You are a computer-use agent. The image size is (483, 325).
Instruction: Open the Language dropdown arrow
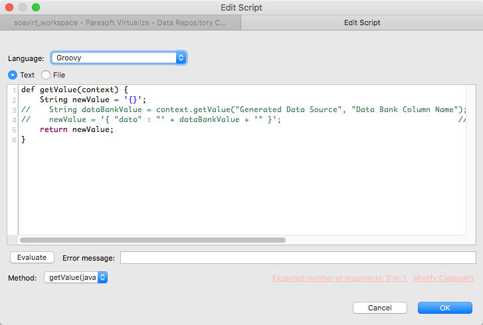181,58
